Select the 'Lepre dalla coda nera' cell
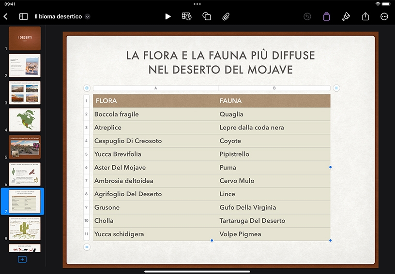Screen dimensions: 395x274 click(274, 128)
